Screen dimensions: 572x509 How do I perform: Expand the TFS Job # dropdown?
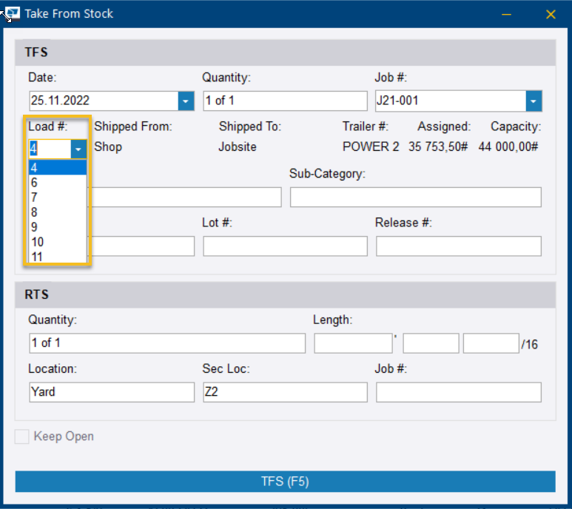tap(533, 101)
